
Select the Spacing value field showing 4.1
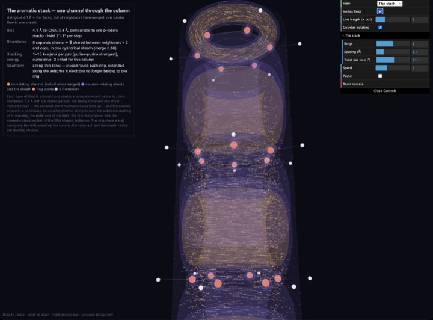[x=420, y=52]
